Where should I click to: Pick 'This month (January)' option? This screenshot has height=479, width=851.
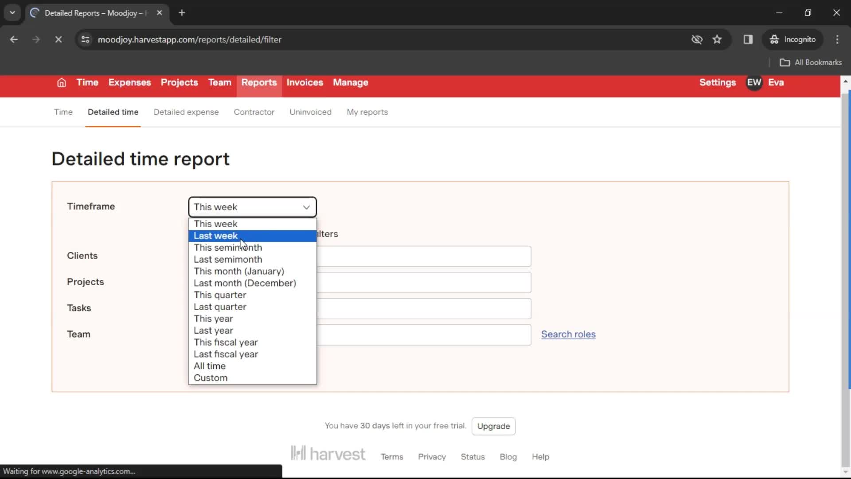coord(252,271)
